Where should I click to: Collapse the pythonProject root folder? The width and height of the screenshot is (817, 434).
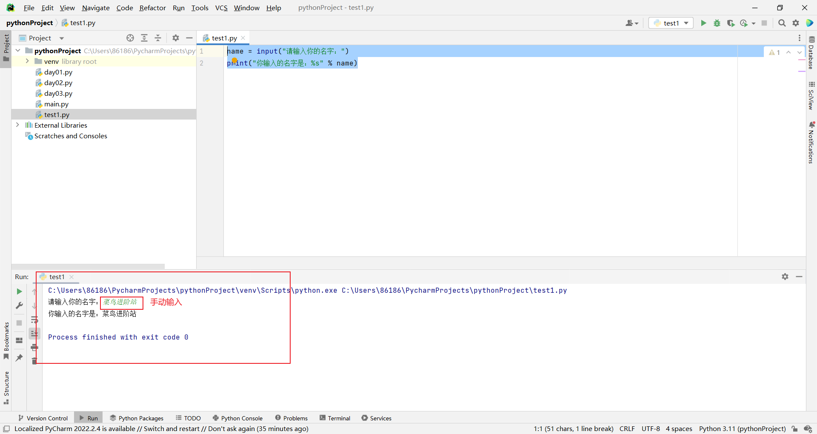(18, 51)
